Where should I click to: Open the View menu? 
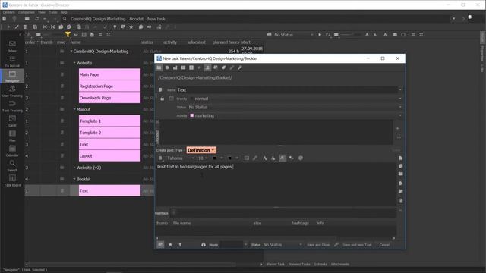pos(42,12)
